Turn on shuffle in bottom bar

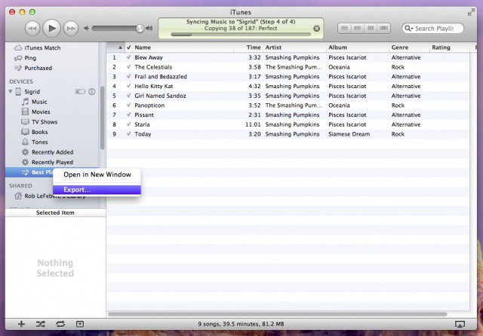point(41,324)
